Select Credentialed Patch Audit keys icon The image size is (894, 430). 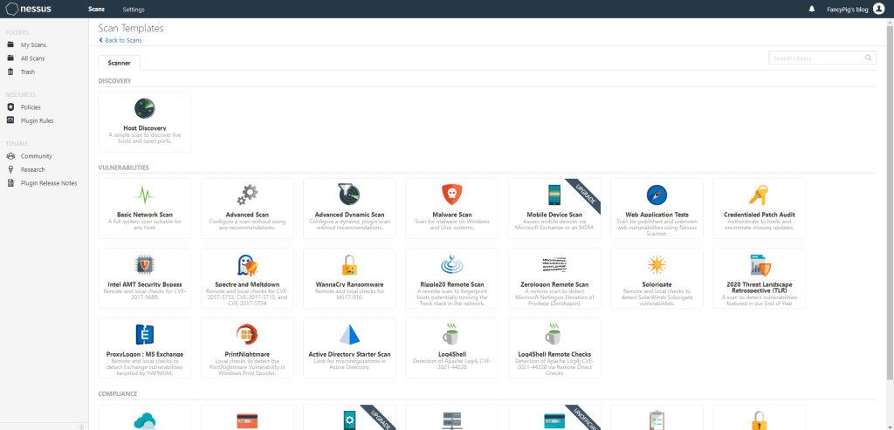(x=759, y=195)
